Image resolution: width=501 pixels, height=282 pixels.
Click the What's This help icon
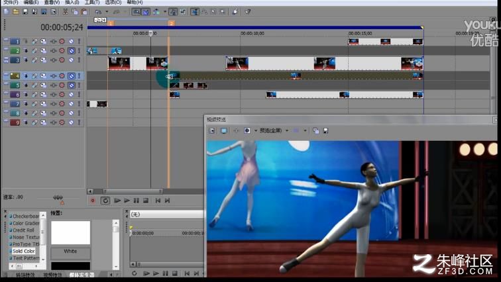point(248,12)
